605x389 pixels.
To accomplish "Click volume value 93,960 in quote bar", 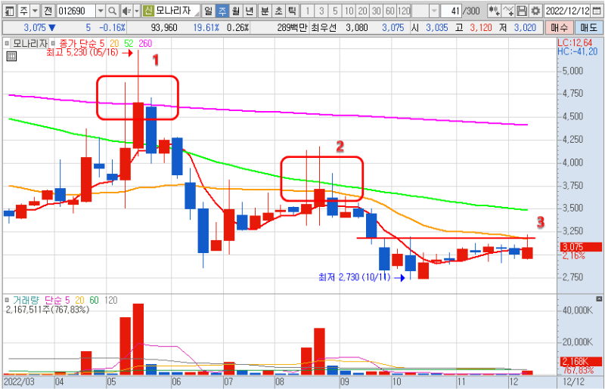I will 164,28.
